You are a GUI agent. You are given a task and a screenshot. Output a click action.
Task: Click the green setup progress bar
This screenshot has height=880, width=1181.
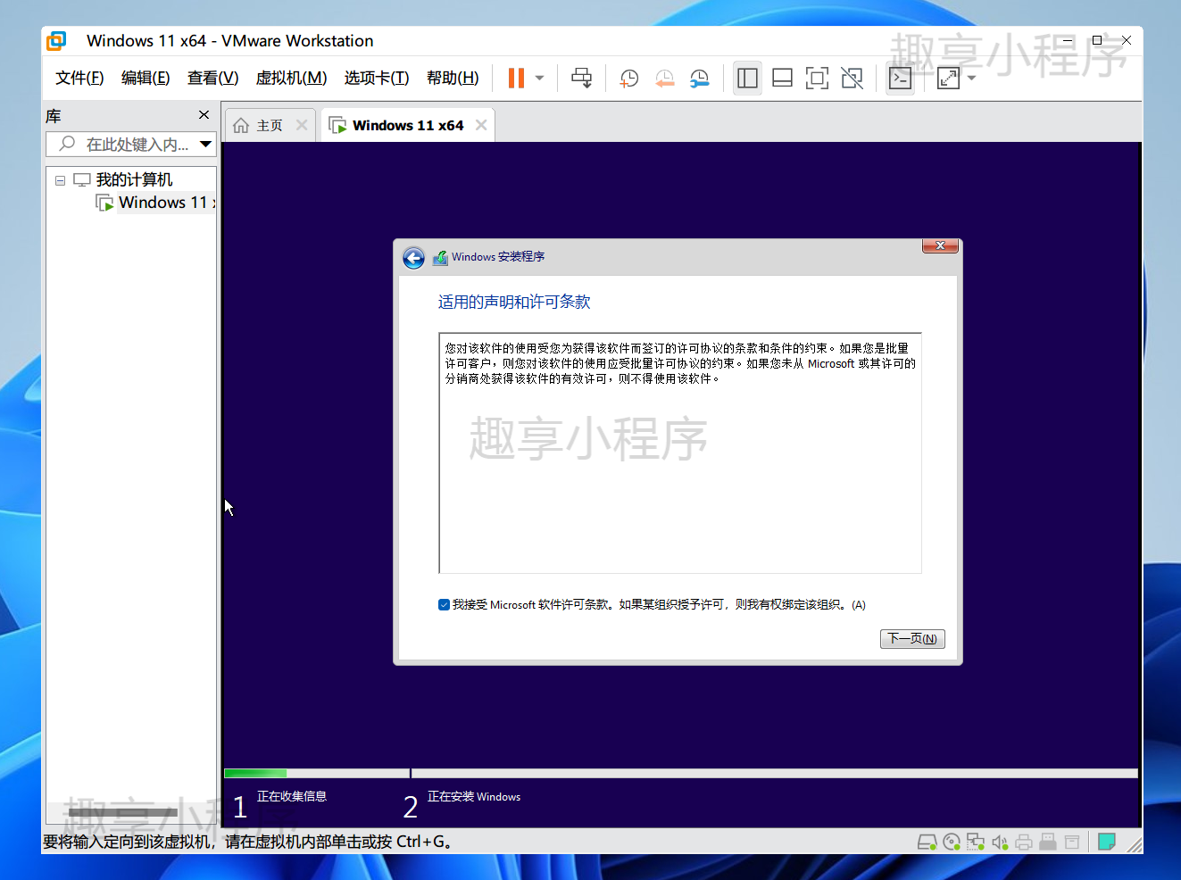255,773
